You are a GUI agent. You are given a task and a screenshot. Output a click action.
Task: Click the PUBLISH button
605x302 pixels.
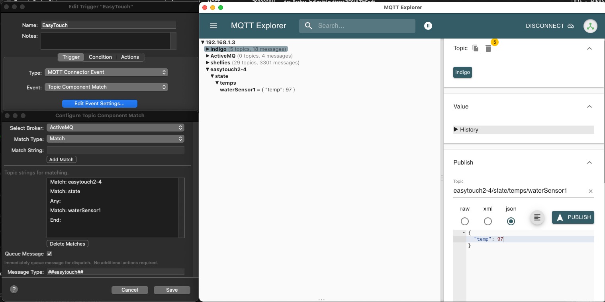pos(573,217)
